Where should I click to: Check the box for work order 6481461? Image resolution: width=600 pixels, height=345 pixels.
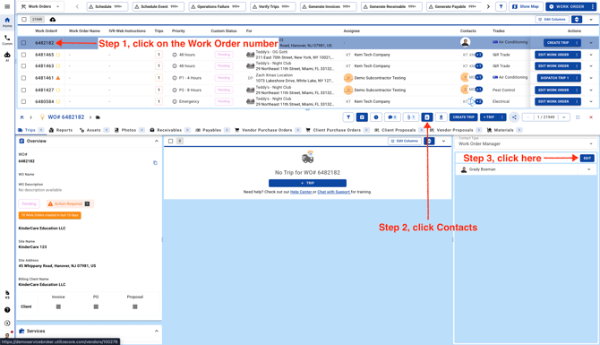pos(23,78)
